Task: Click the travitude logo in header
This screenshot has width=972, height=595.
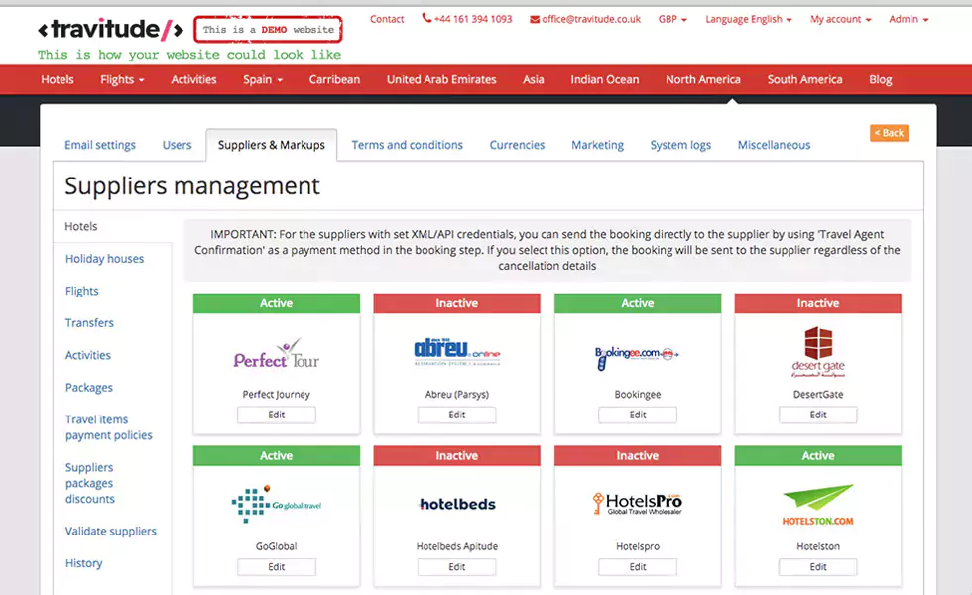Action: pyautogui.click(x=110, y=30)
